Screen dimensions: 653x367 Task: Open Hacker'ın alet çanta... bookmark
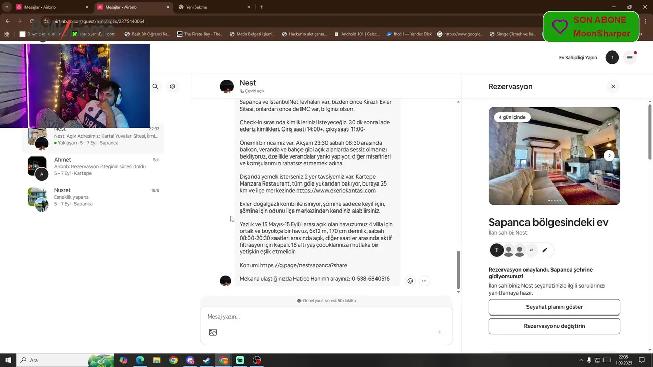pos(304,34)
